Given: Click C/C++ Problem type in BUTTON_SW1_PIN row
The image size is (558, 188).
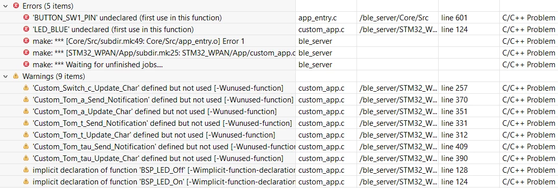Looking at the screenshot, I should click(x=529, y=17).
